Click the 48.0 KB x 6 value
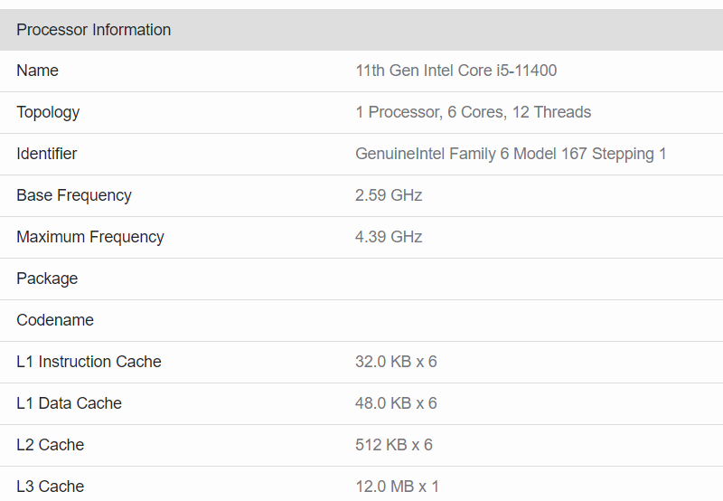Viewport: 723px width, 501px height. tap(396, 403)
